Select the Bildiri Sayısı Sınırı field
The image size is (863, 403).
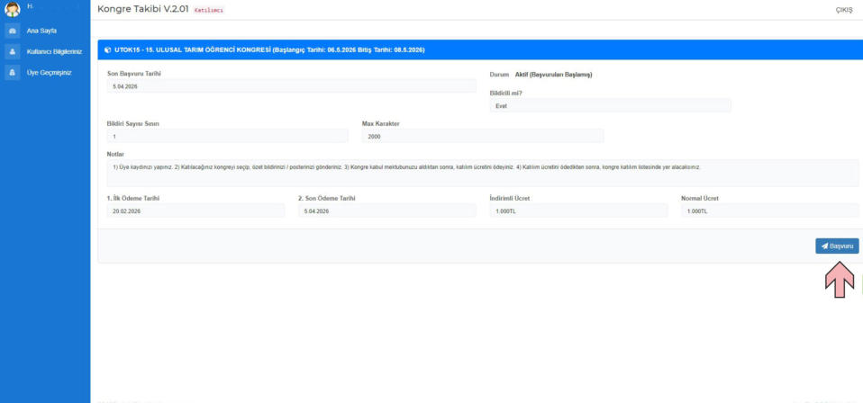point(227,137)
